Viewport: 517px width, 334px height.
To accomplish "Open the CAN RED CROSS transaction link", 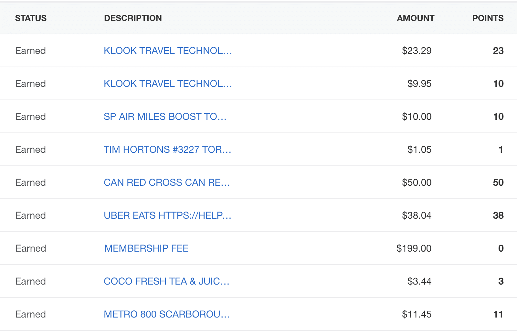I will tap(167, 183).
